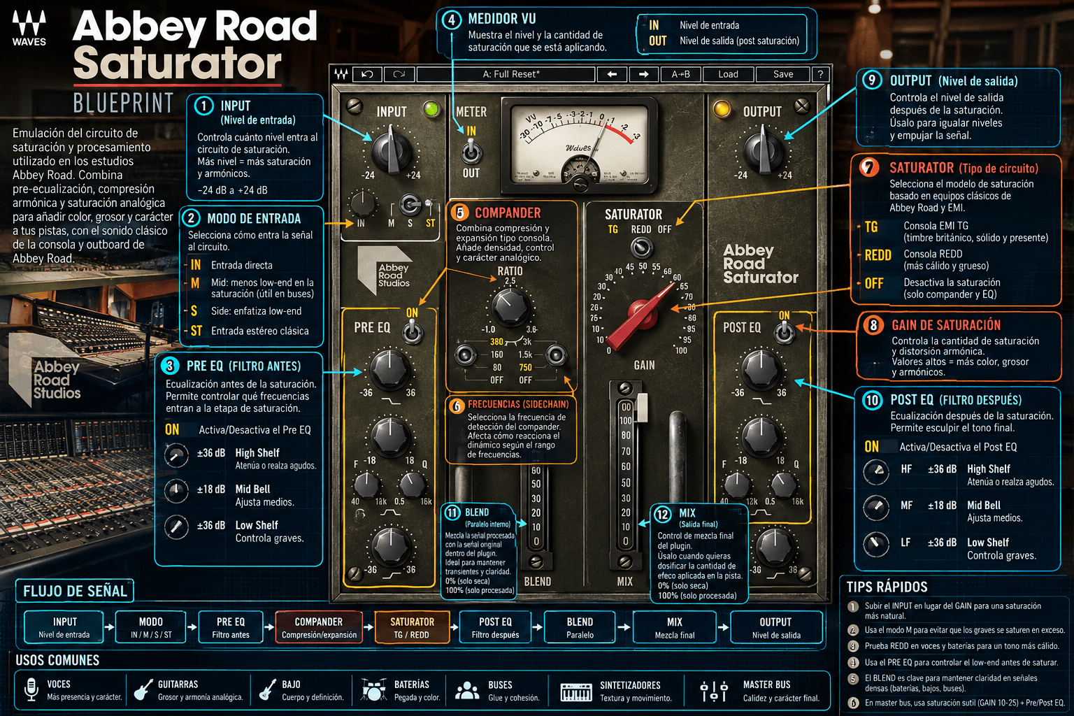This screenshot has height=716, width=1074.
Task: Click the MIX fader handle
Action: [641, 406]
